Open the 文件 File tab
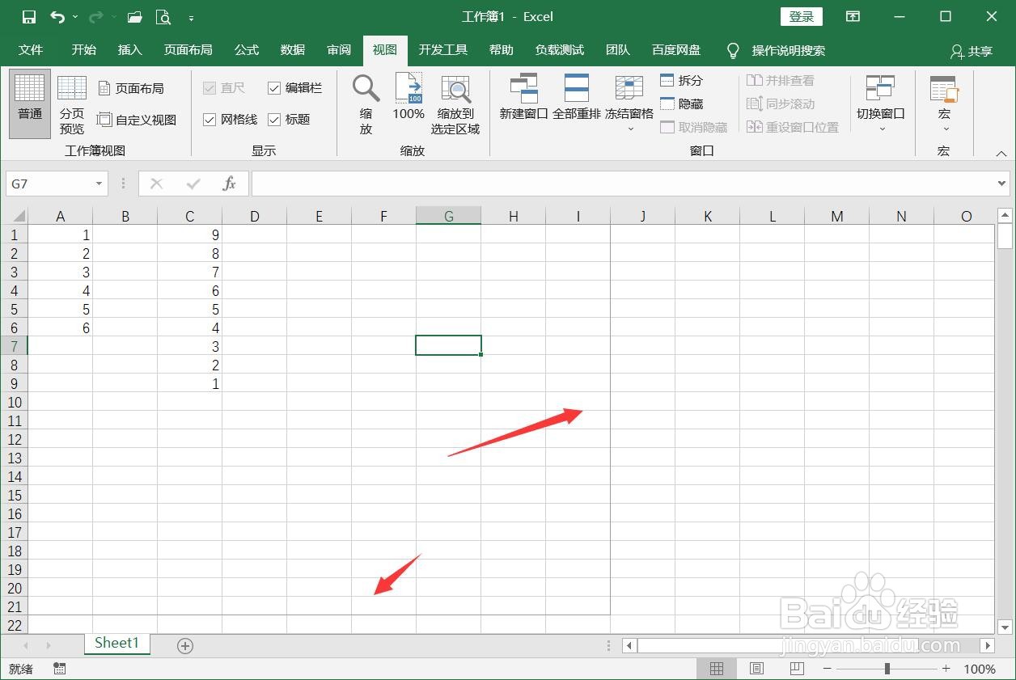Viewport: 1016px width, 680px height. pos(31,50)
